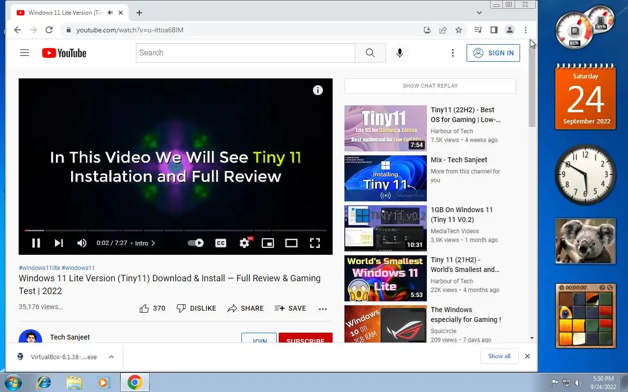Viewport: 628px width, 392px height.
Task: Click the address bar URL
Action: click(x=130, y=30)
